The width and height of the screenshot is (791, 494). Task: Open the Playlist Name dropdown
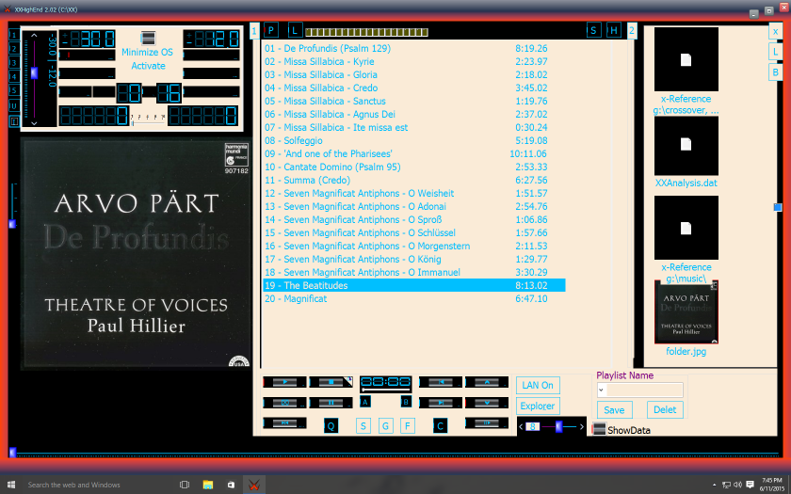tap(602, 390)
